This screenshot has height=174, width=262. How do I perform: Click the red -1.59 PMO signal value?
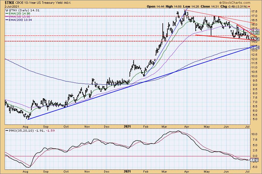click(x=50, y=131)
